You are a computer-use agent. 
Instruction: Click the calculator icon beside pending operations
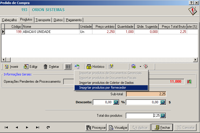(x=189, y=82)
